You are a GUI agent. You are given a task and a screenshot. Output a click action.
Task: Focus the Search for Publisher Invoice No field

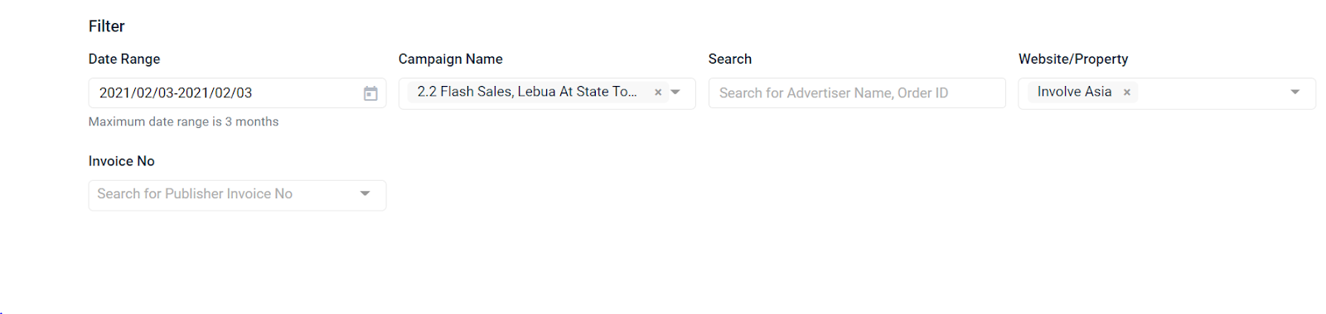[237, 195]
